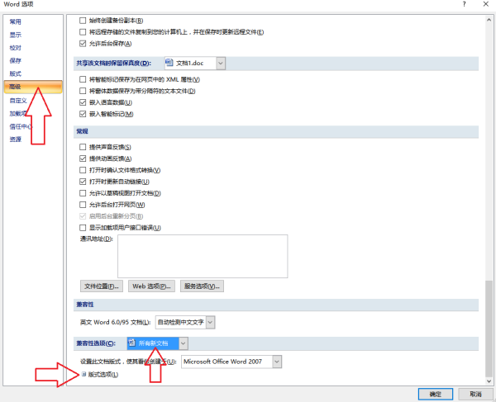
Task: Switch to the 显示 options page
Action: 15,35
